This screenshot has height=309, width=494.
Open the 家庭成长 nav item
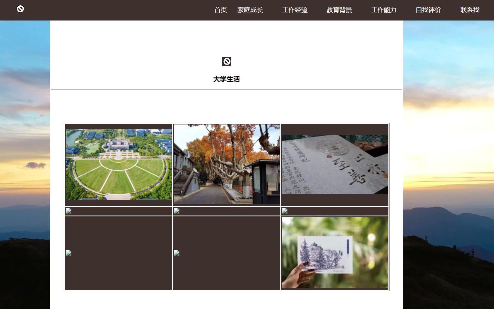[x=250, y=10]
